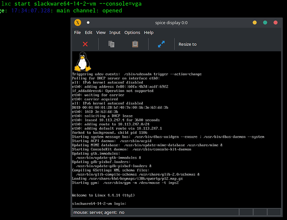Open the Help menu
Screen dimensions: 287x220
[149, 33]
